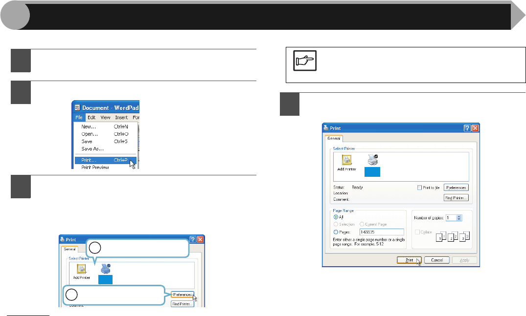The width and height of the screenshot is (526, 316).
Task: Select the Current Page radio button
Action: click(x=362, y=224)
